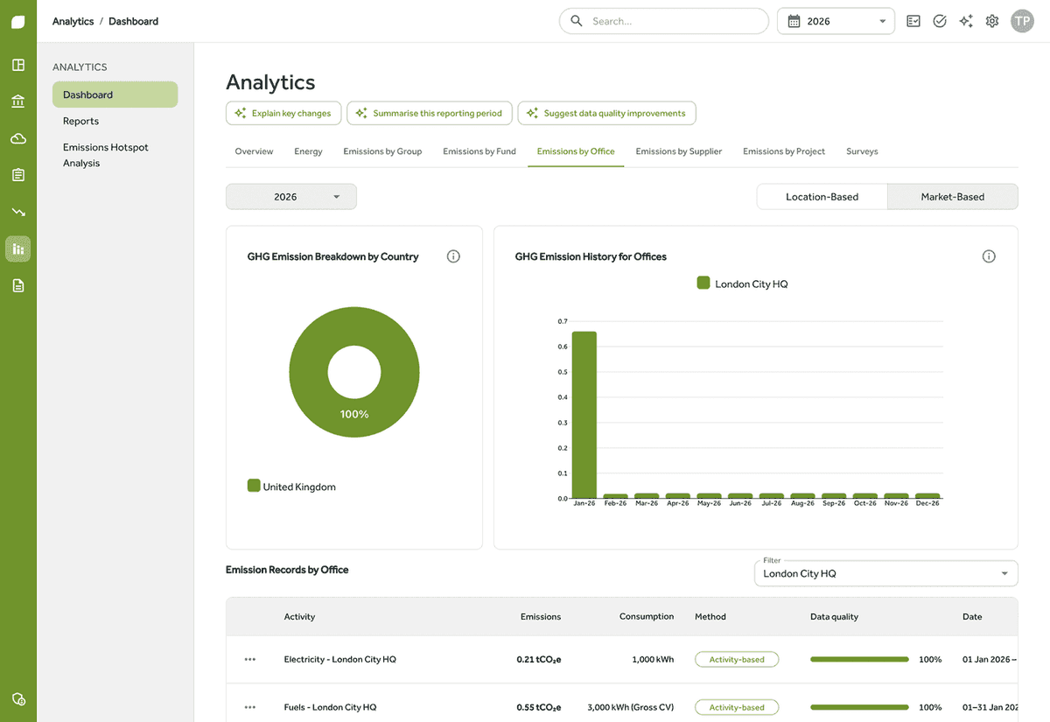Click the bank building sidebar icon
Image resolution: width=1050 pixels, height=722 pixels.
[18, 102]
